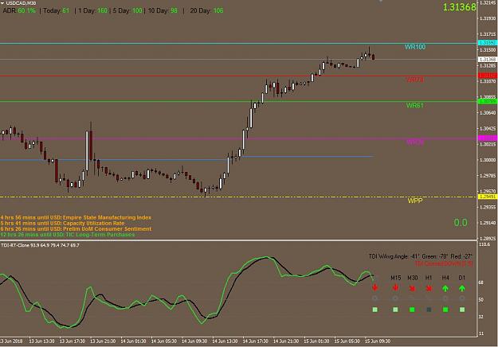Click the gray circle in the M15 column

point(395,298)
